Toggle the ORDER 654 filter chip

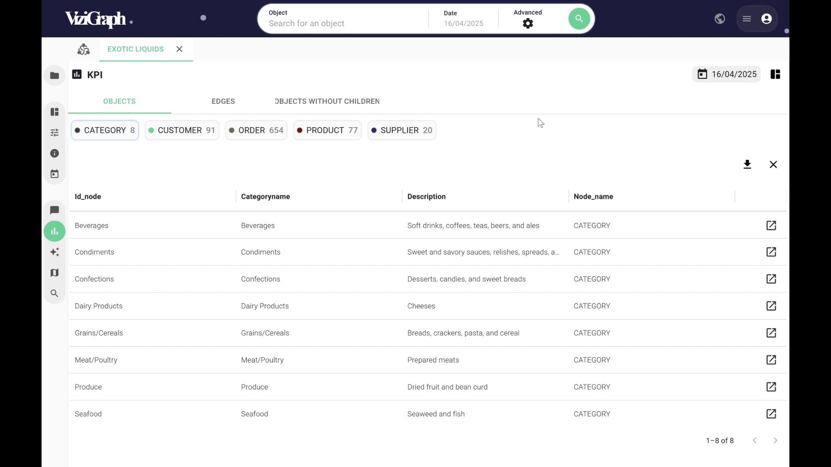256,130
